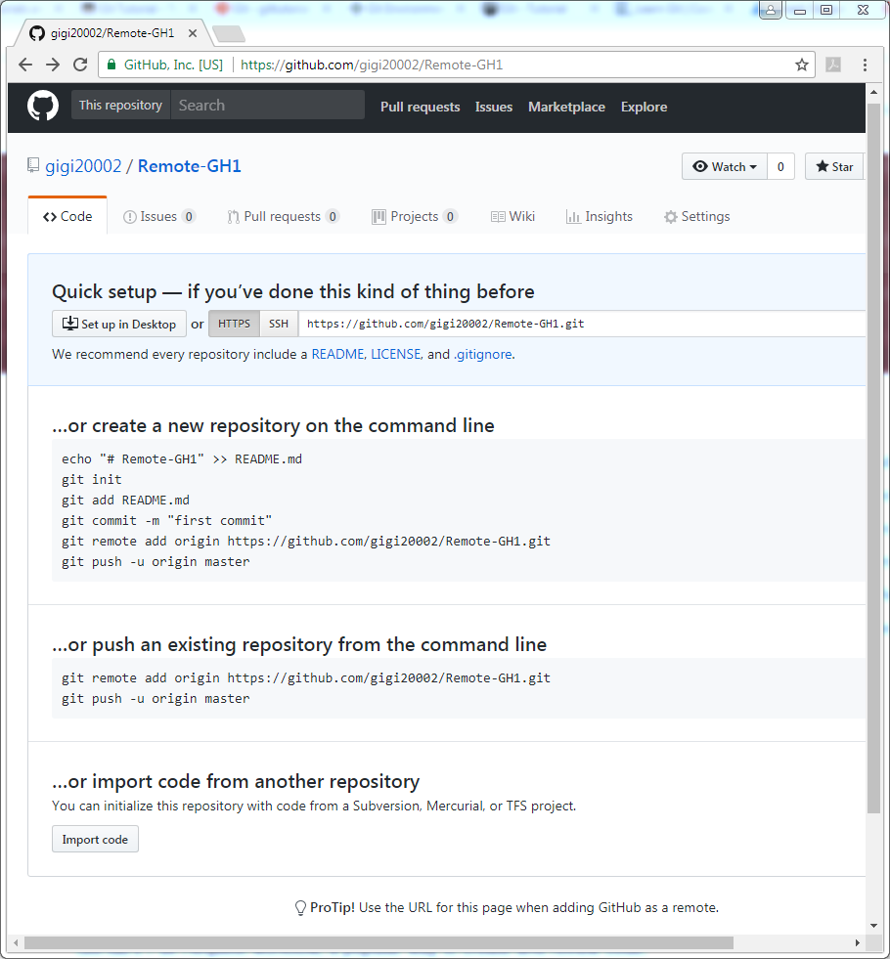Click the echo "# Remote-GH1" command line
The image size is (890, 959).
pyautogui.click(x=182, y=459)
